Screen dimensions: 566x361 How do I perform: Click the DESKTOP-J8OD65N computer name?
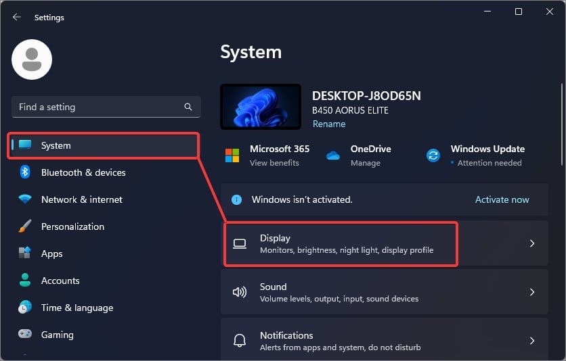click(366, 96)
